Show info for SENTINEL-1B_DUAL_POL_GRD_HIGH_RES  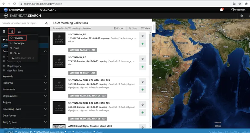click(143, 105)
